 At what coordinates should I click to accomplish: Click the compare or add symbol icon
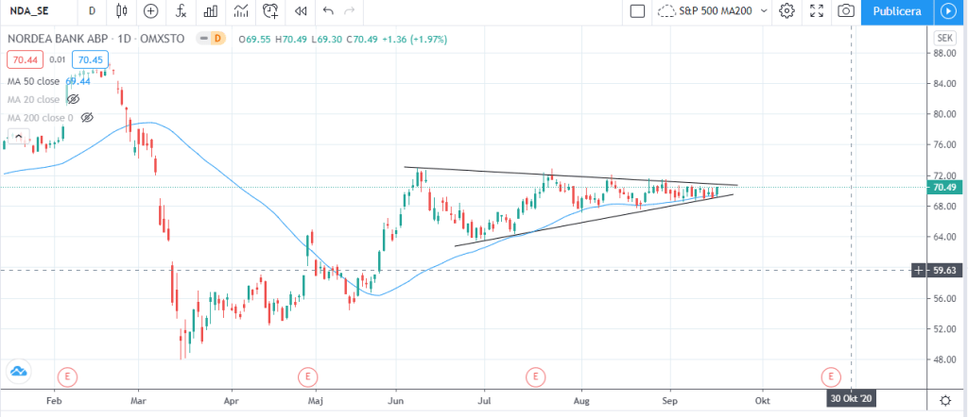[x=151, y=11]
